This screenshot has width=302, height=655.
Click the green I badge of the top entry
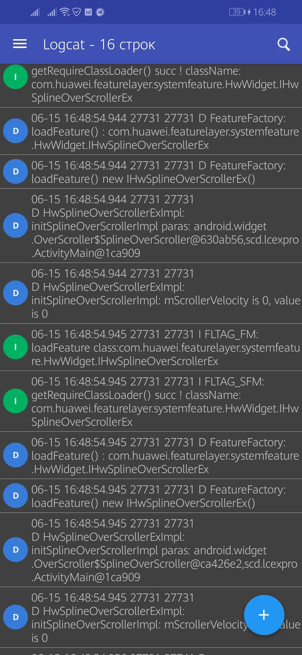click(x=15, y=77)
